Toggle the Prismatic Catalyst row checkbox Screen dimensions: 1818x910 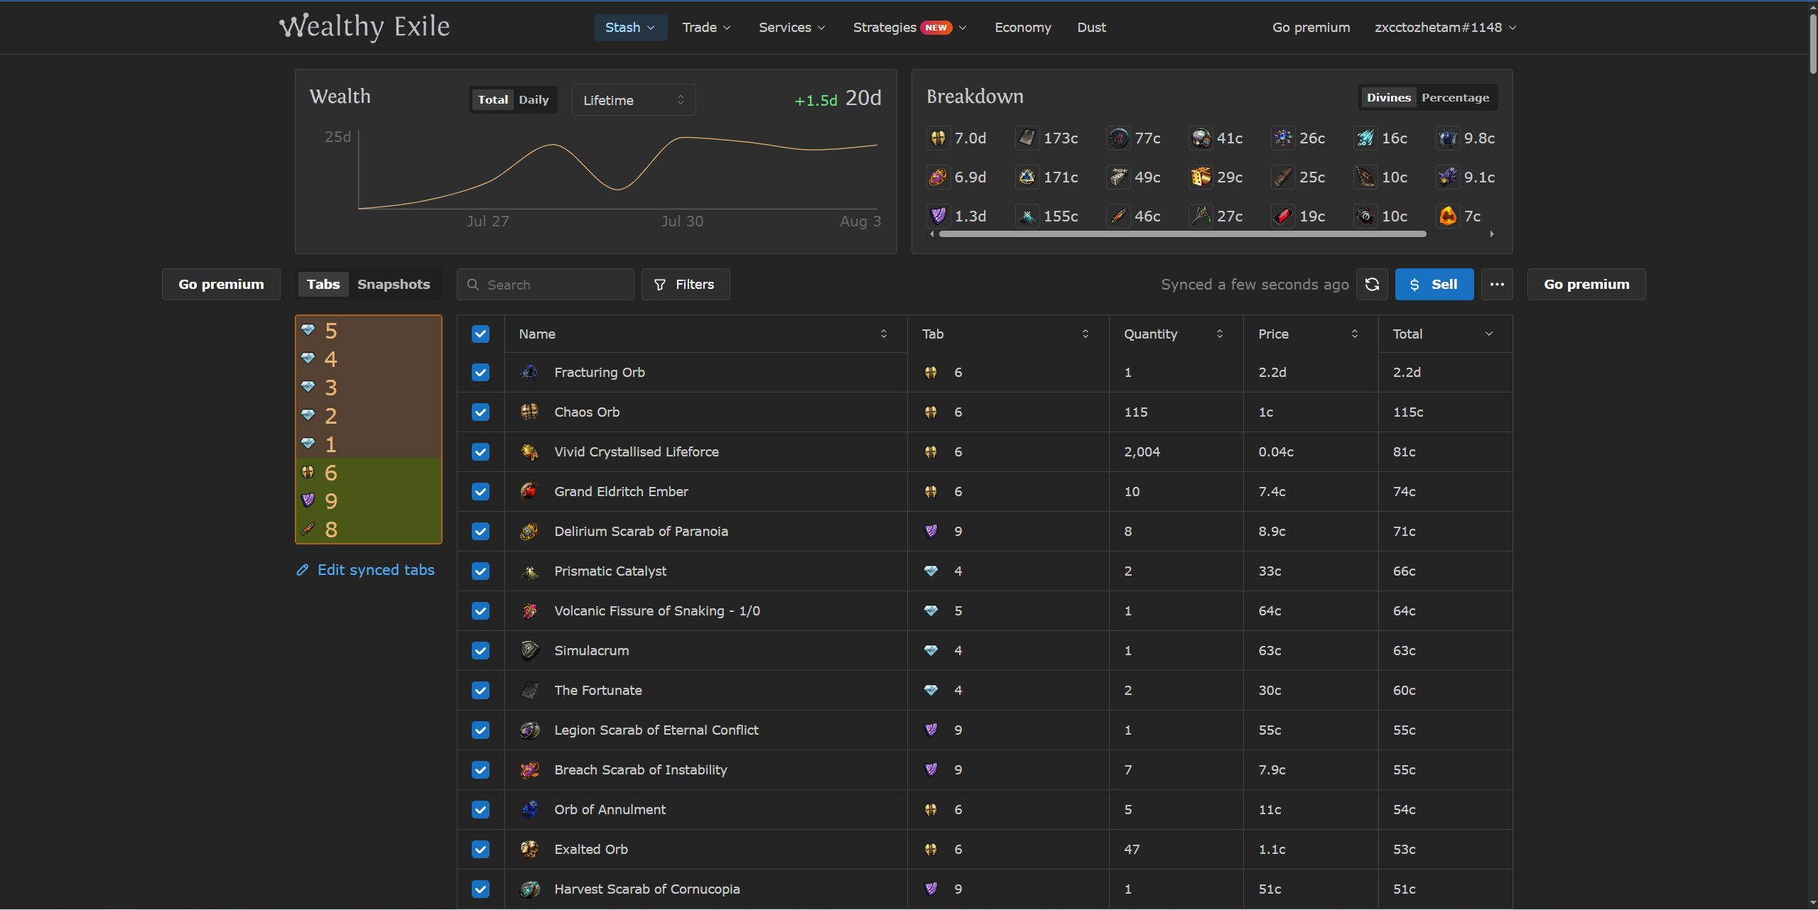(x=481, y=571)
